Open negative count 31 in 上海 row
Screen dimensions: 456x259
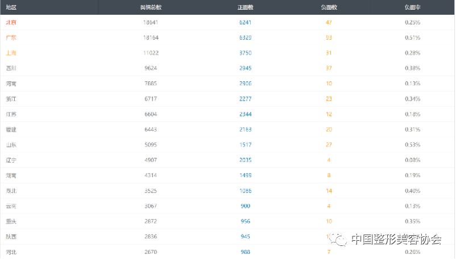329,53
